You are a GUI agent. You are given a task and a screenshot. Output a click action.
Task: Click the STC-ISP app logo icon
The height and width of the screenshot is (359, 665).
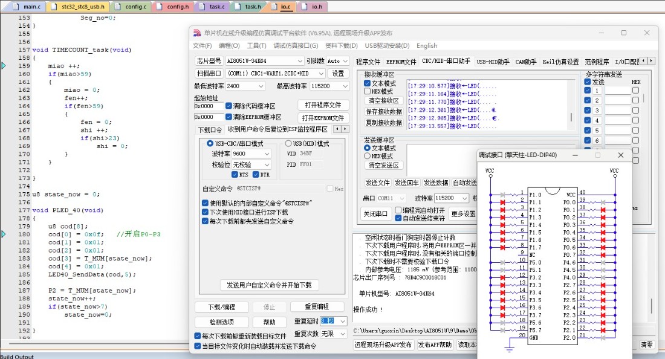[197, 33]
